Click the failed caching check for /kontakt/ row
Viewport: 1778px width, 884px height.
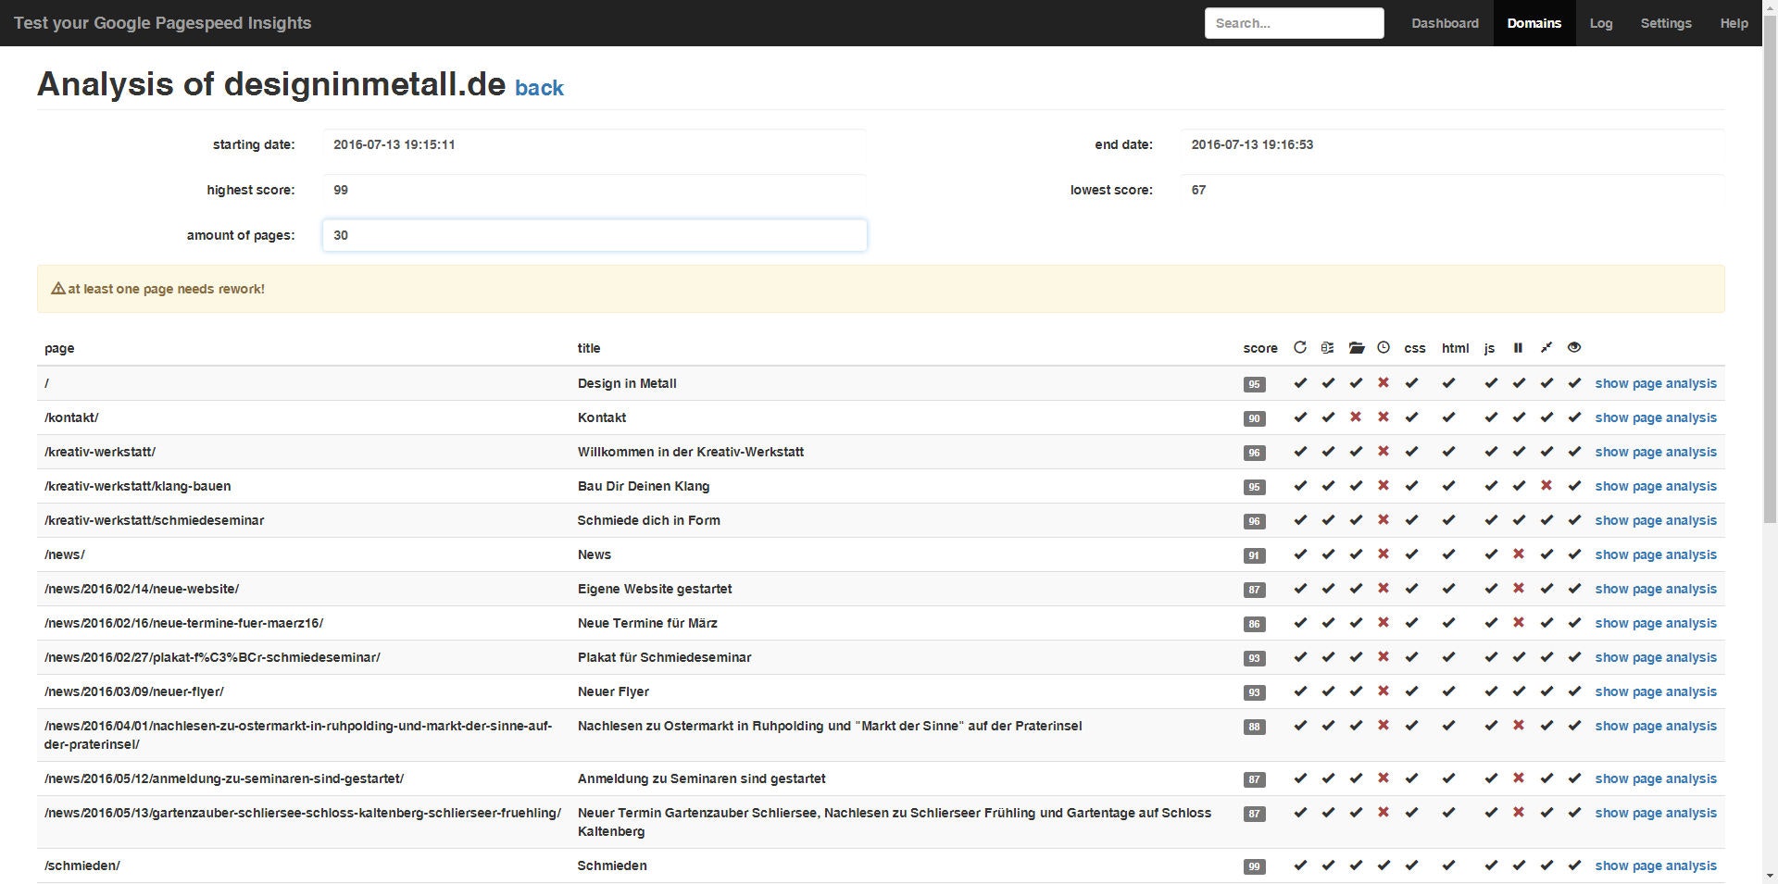click(1357, 417)
